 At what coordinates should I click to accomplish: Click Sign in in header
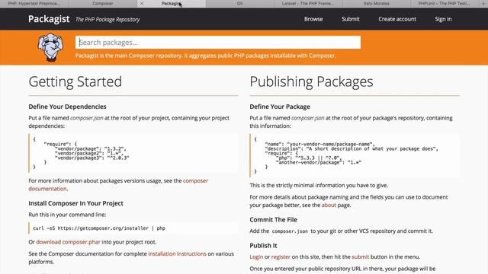[443, 19]
